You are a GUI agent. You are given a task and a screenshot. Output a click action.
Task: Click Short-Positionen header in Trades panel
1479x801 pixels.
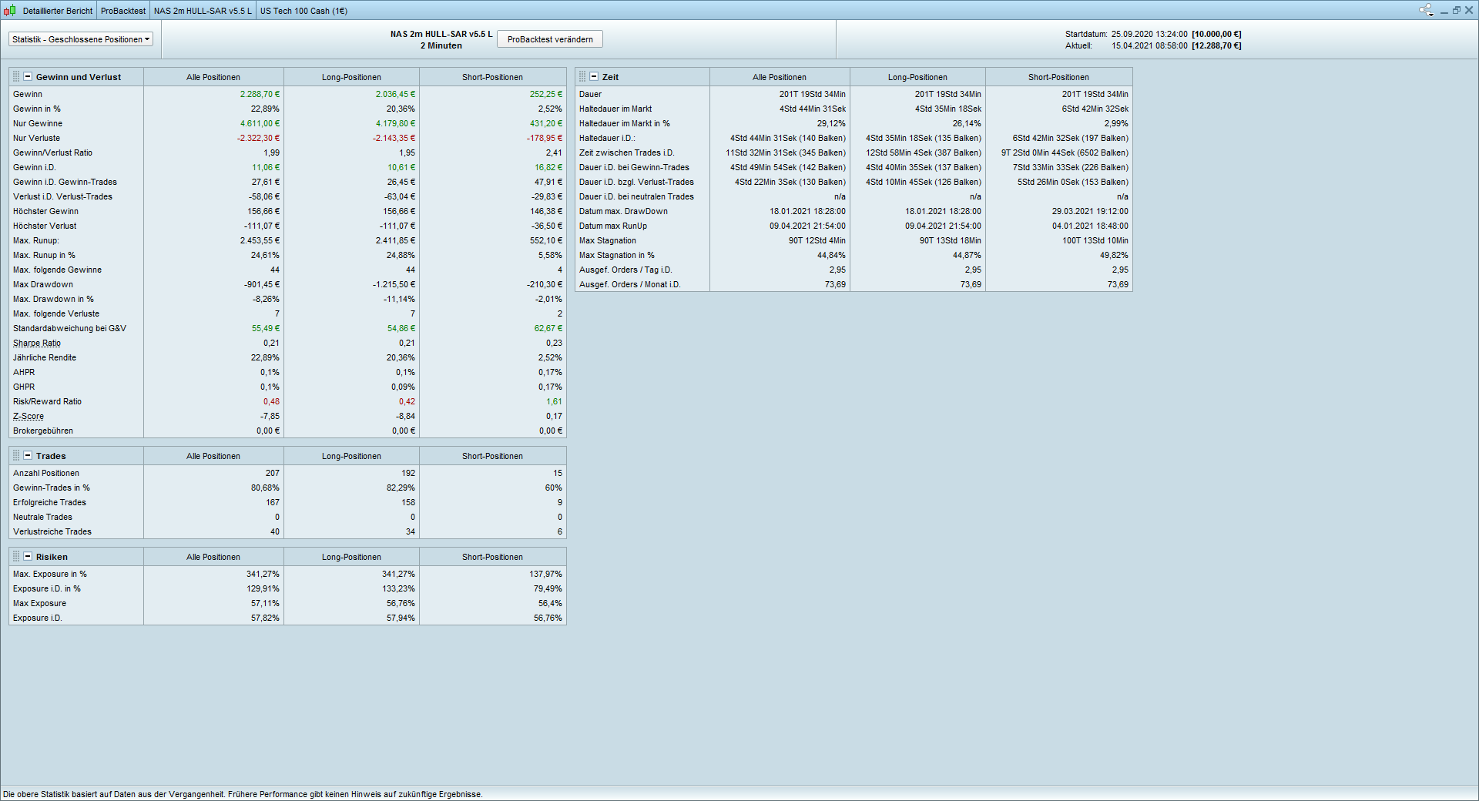[x=492, y=456]
